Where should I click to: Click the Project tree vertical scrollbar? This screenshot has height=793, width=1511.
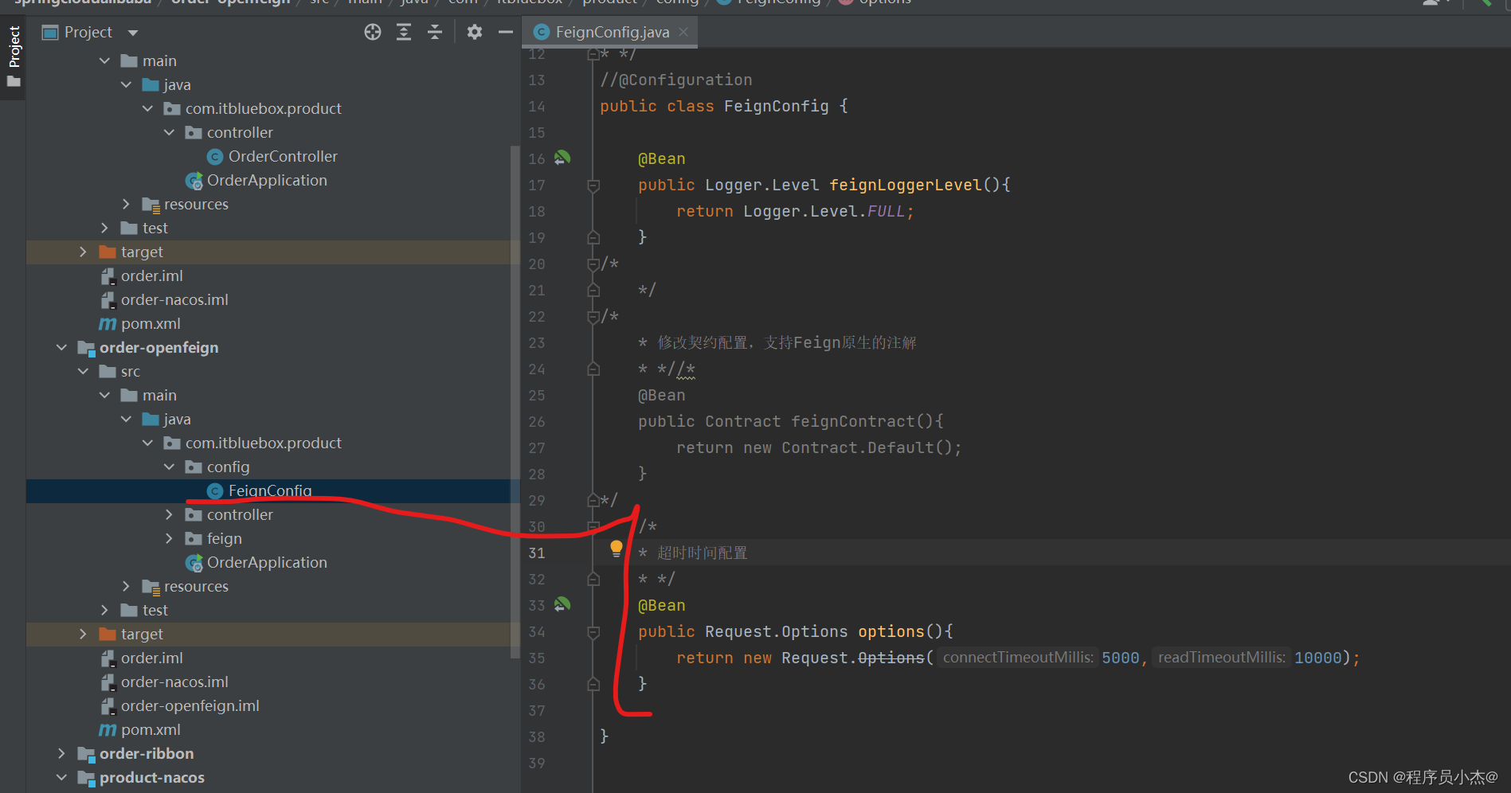pyautogui.click(x=515, y=402)
